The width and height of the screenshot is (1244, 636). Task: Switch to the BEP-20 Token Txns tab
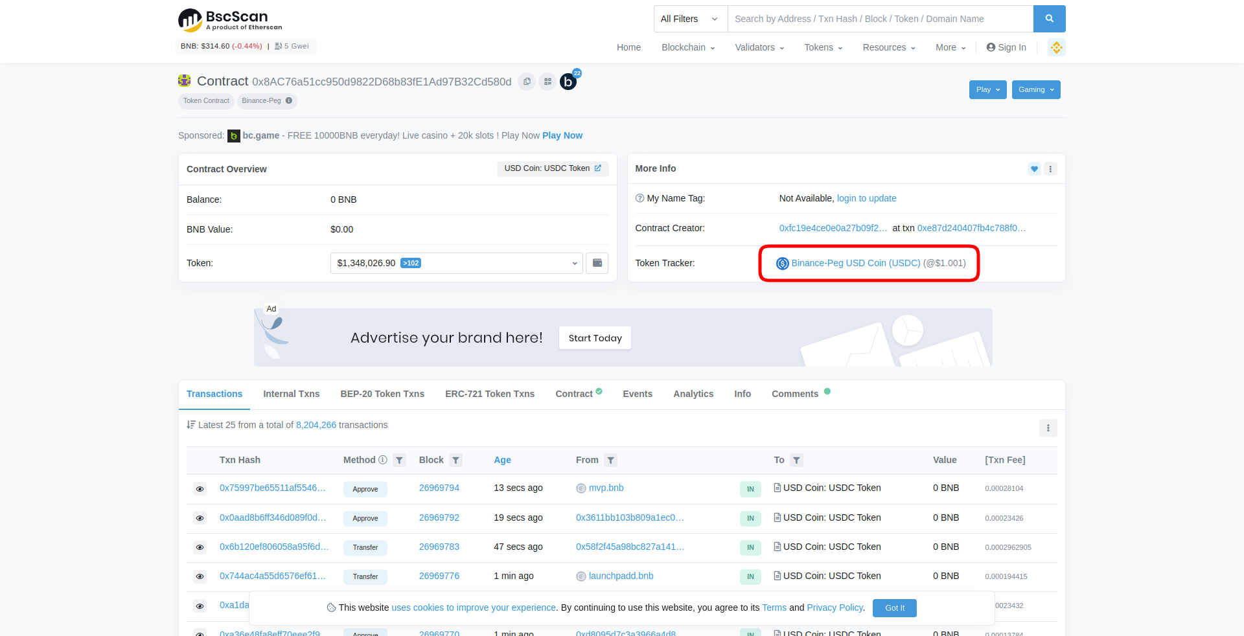pos(382,394)
